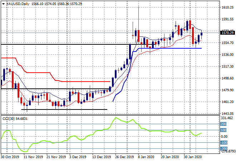Click the 1517.30 price axis label
Image resolution: width=236 pixels, height=161 pixels.
pyautogui.click(x=227, y=67)
